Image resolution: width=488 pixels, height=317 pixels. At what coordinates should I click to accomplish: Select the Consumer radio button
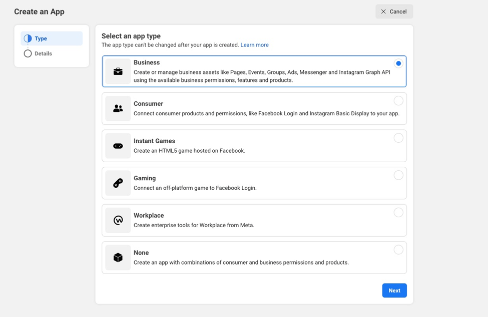pos(398,101)
